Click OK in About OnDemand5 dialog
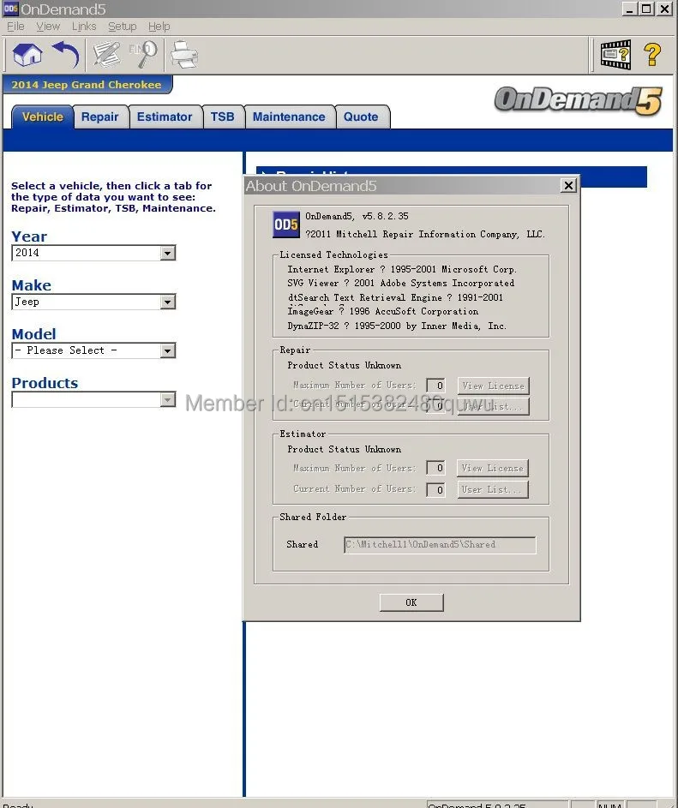Image resolution: width=678 pixels, height=808 pixels. [411, 602]
